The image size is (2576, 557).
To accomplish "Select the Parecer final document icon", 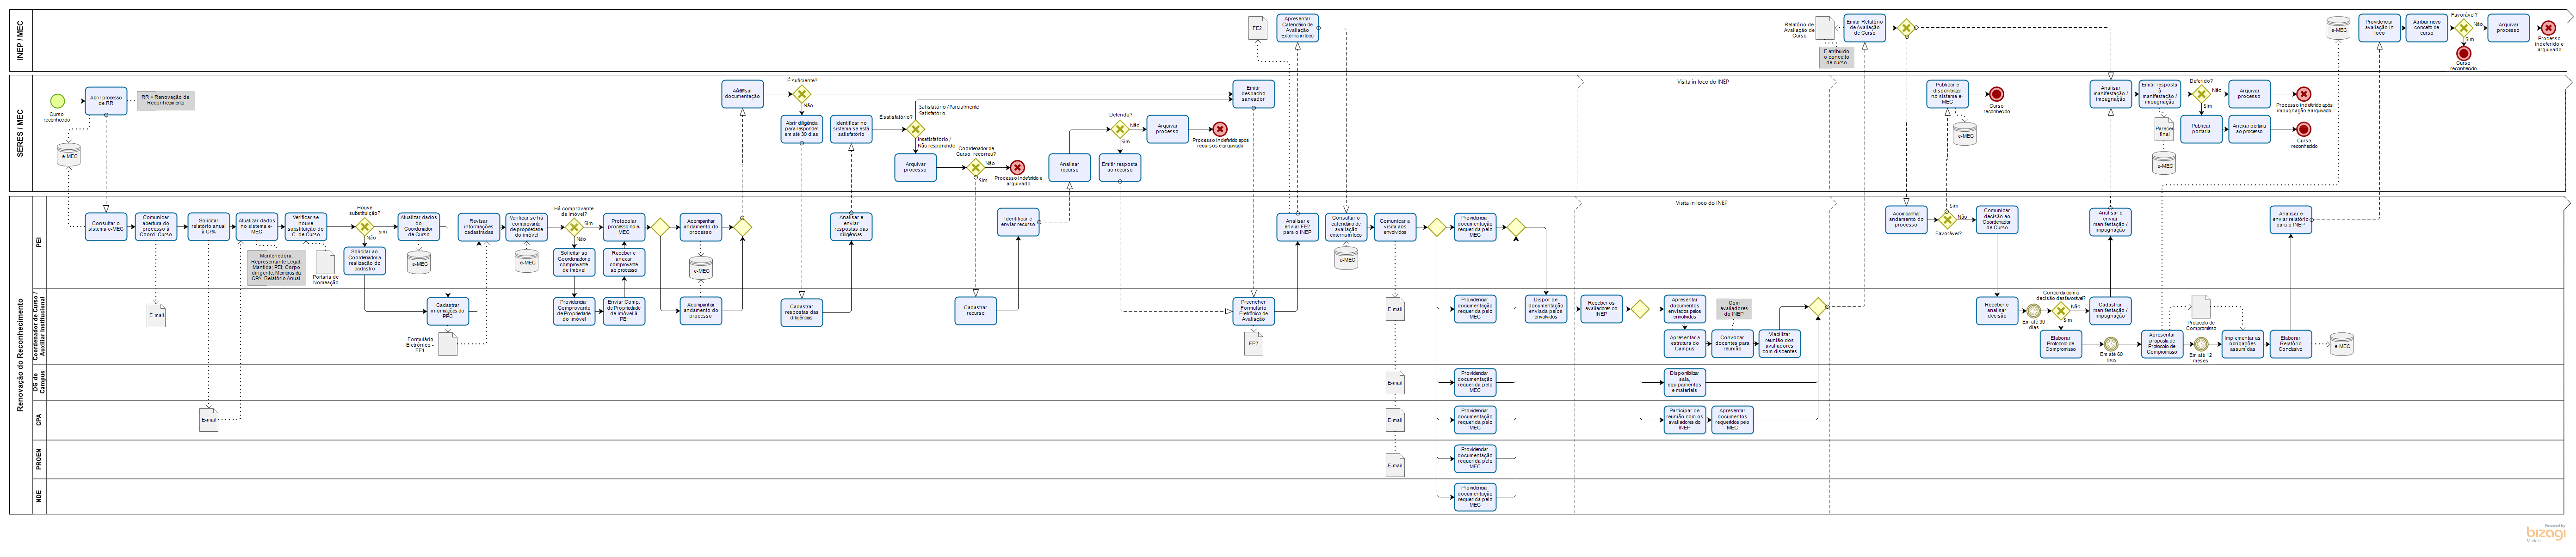I will click(2164, 129).
